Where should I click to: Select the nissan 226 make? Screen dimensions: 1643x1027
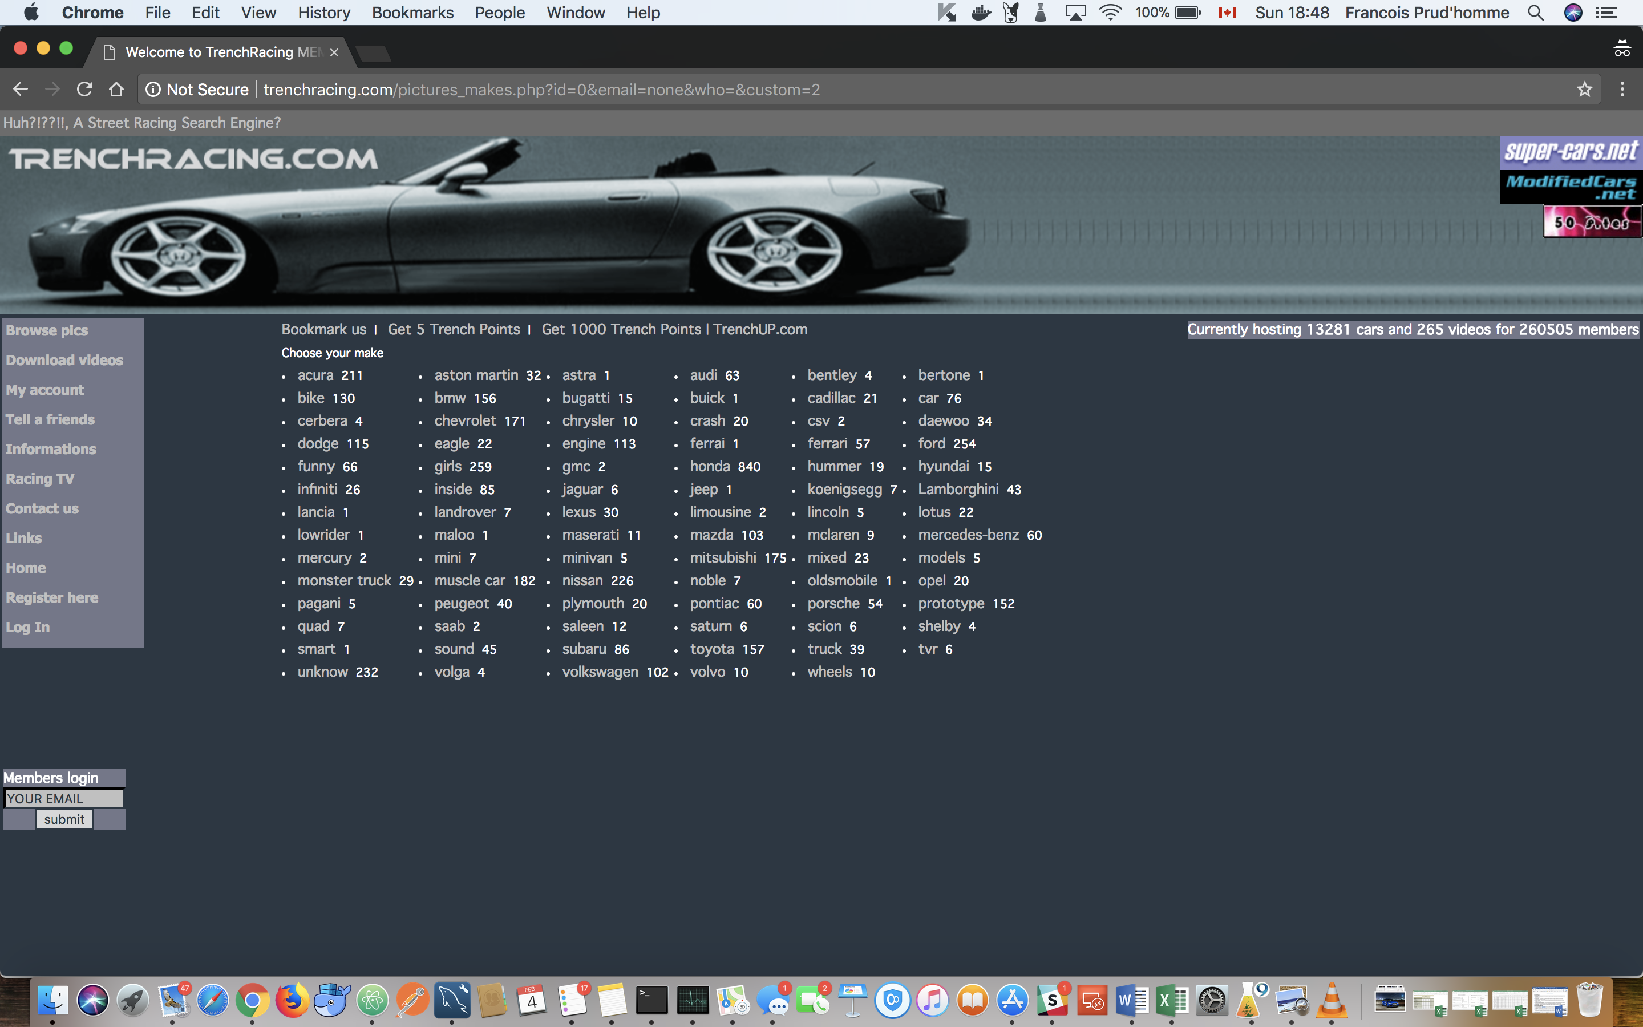[x=597, y=581]
